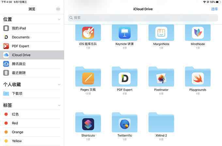Viewport: 222px width, 146px height.
Task: Filter by the Yellow tag
Action: click(32, 141)
